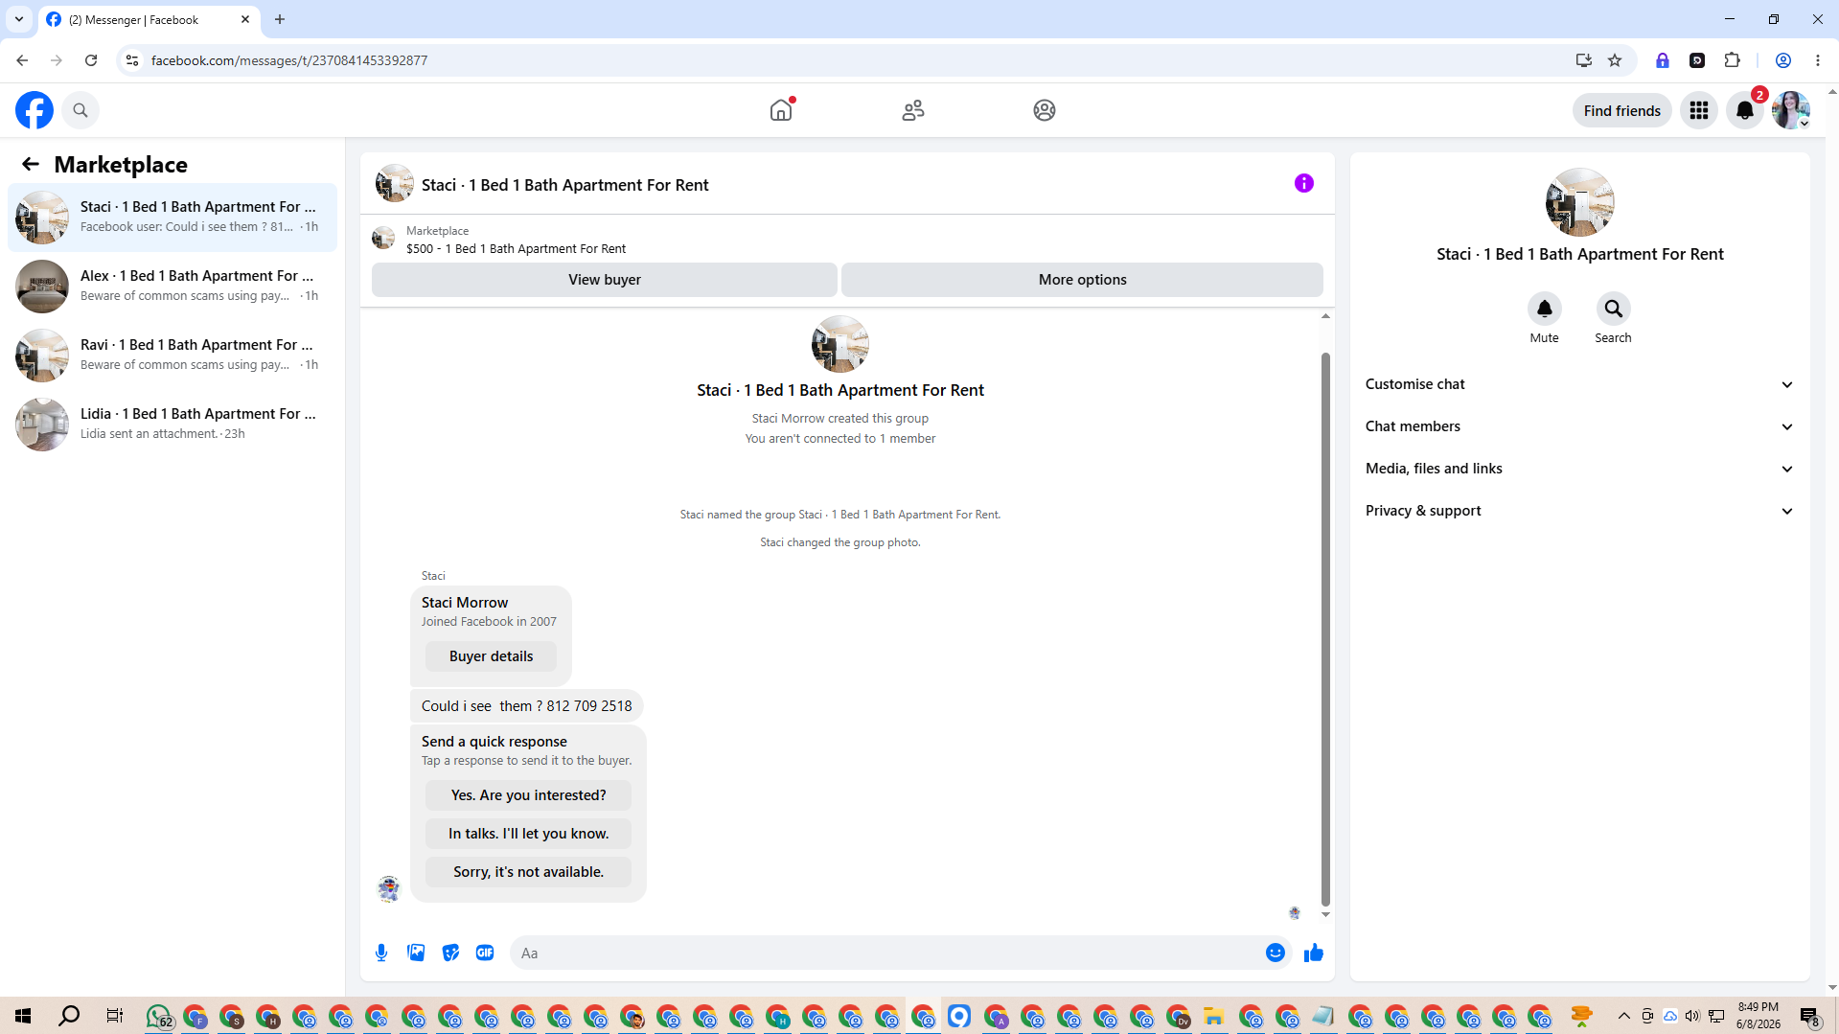Reload the page in the browser
The image size is (1839, 1034).
(91, 60)
